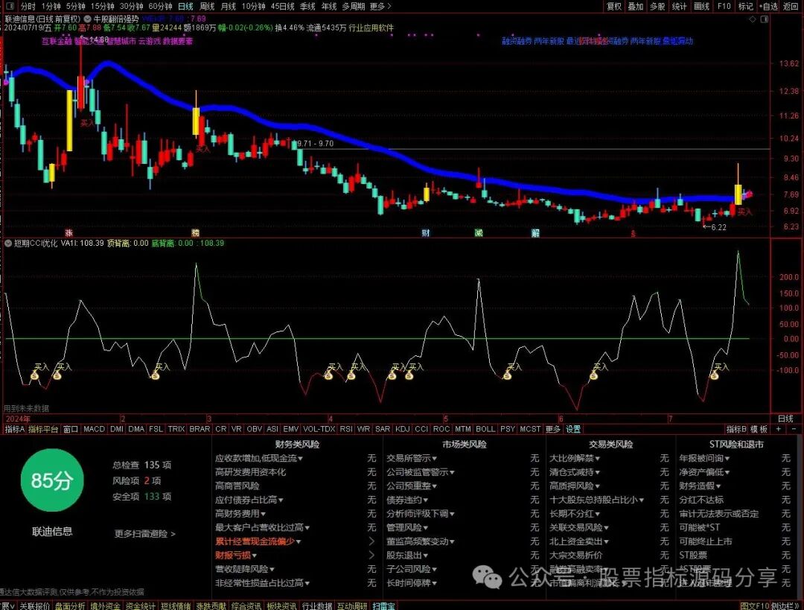Open the 短期CCI优化 indicator dropdown circle

[x=7, y=243]
